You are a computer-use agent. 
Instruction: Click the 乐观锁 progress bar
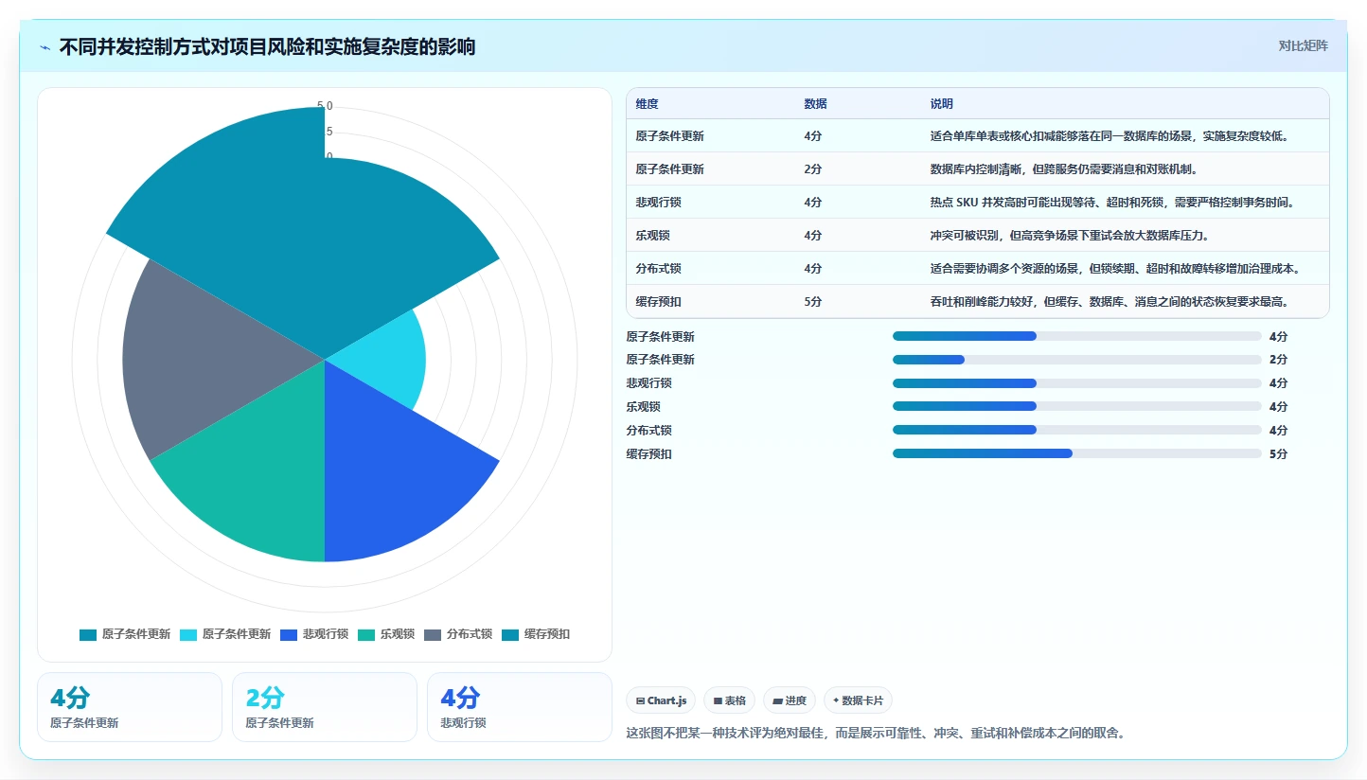pyautogui.click(x=1077, y=407)
